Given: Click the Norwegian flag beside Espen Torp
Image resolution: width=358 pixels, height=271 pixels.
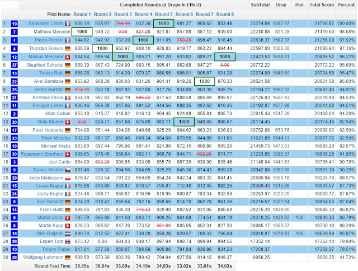Looking at the screenshot, I should [68, 241].
